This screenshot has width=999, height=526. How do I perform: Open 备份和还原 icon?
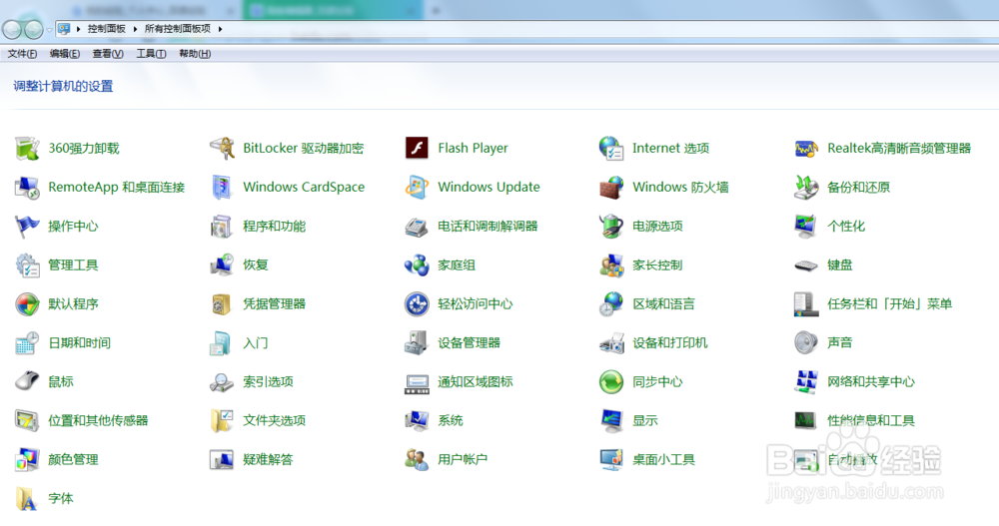click(806, 188)
